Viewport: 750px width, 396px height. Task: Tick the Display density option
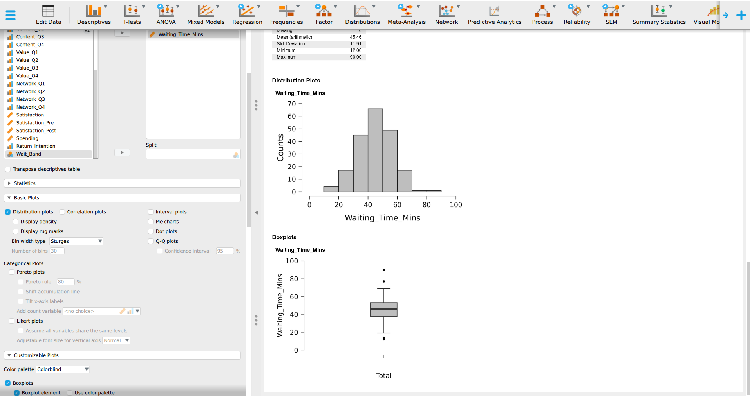point(16,222)
